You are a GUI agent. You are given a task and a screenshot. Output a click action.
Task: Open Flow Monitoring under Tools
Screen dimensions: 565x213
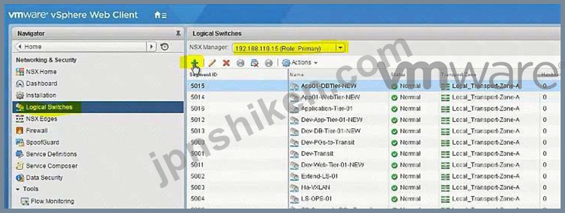pos(52,201)
